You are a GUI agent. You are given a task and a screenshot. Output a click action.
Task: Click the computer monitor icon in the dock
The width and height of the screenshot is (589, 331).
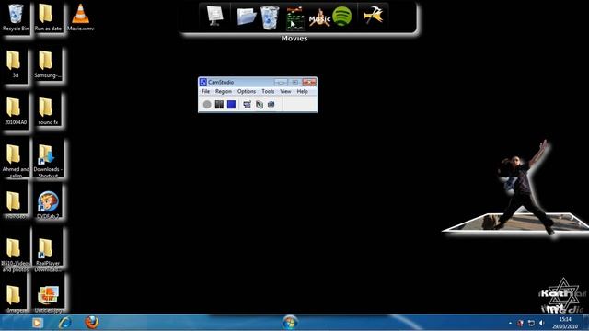pos(214,17)
